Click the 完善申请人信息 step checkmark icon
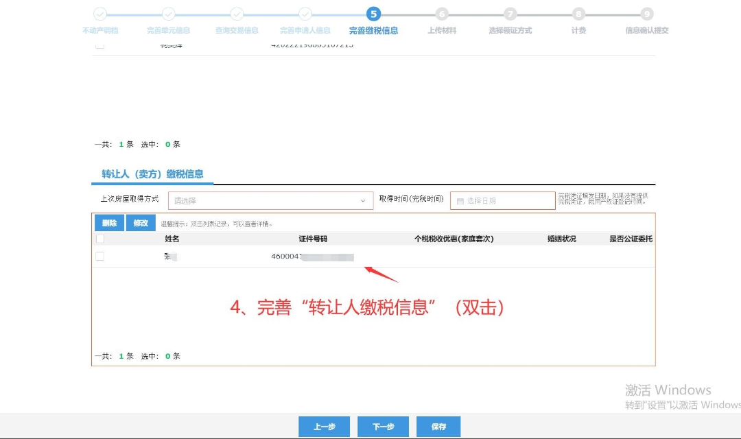 click(305, 14)
